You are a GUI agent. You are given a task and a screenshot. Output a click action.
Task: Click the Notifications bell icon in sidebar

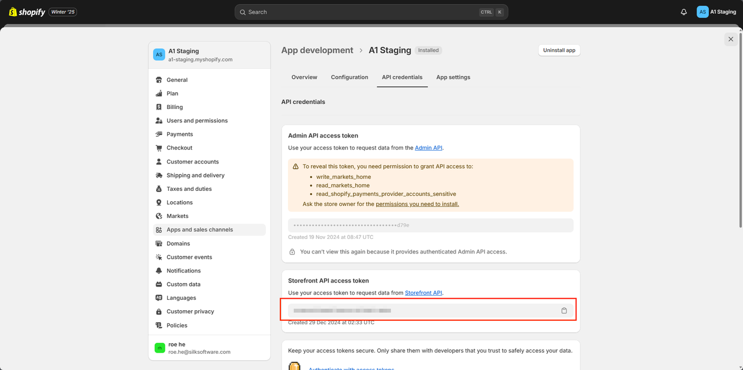pyautogui.click(x=159, y=271)
